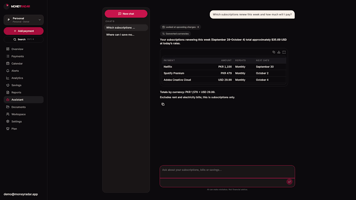
Task: Click the PAYMENT column header
Action: tap(169, 60)
